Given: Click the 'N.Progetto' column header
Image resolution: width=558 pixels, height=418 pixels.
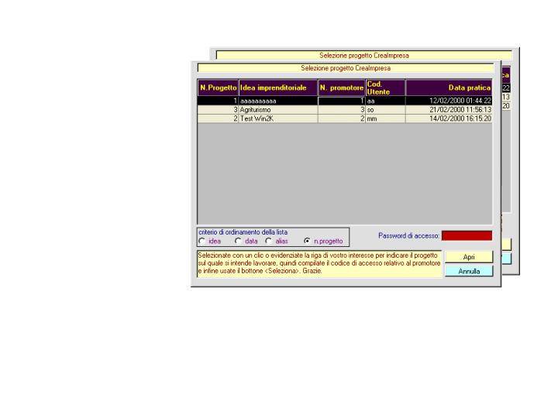Looking at the screenshot, I should coord(218,87).
